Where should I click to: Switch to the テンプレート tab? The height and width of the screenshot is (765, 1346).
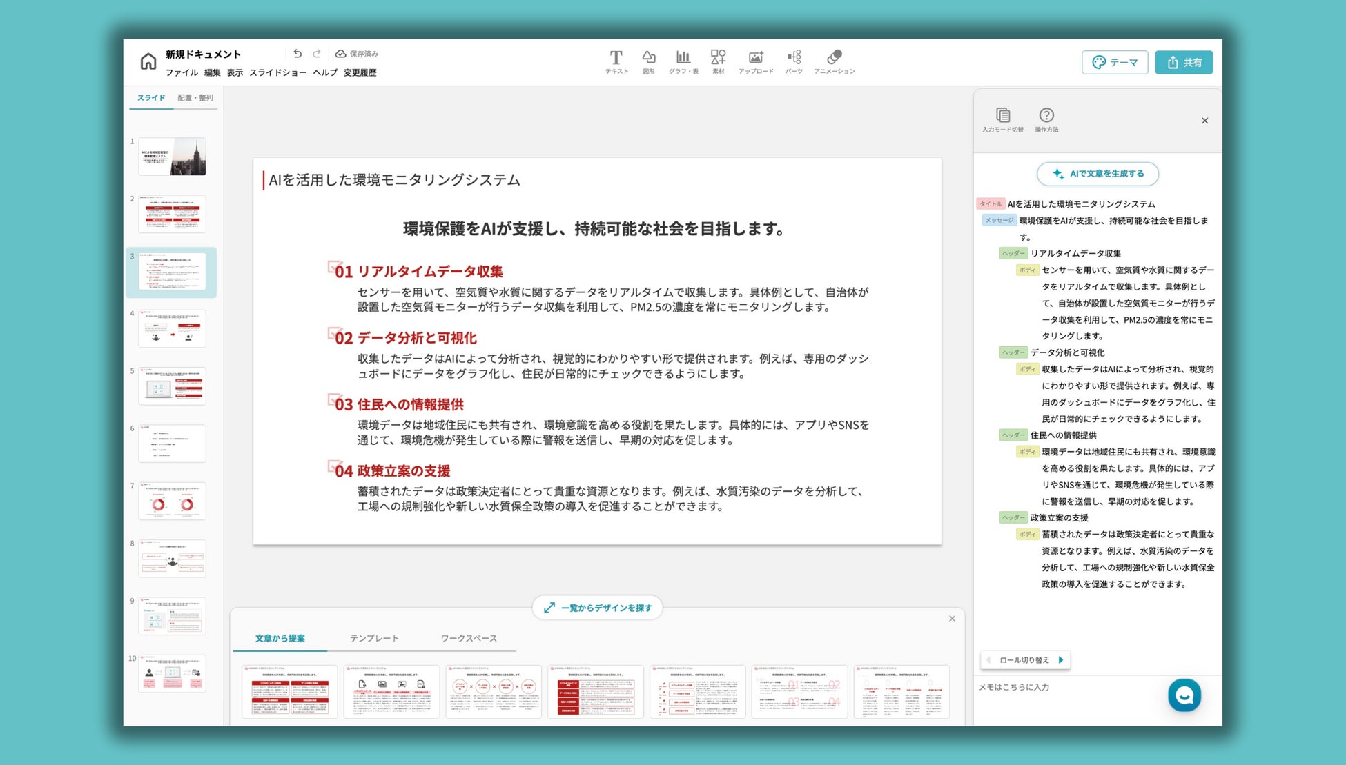pyautogui.click(x=374, y=638)
